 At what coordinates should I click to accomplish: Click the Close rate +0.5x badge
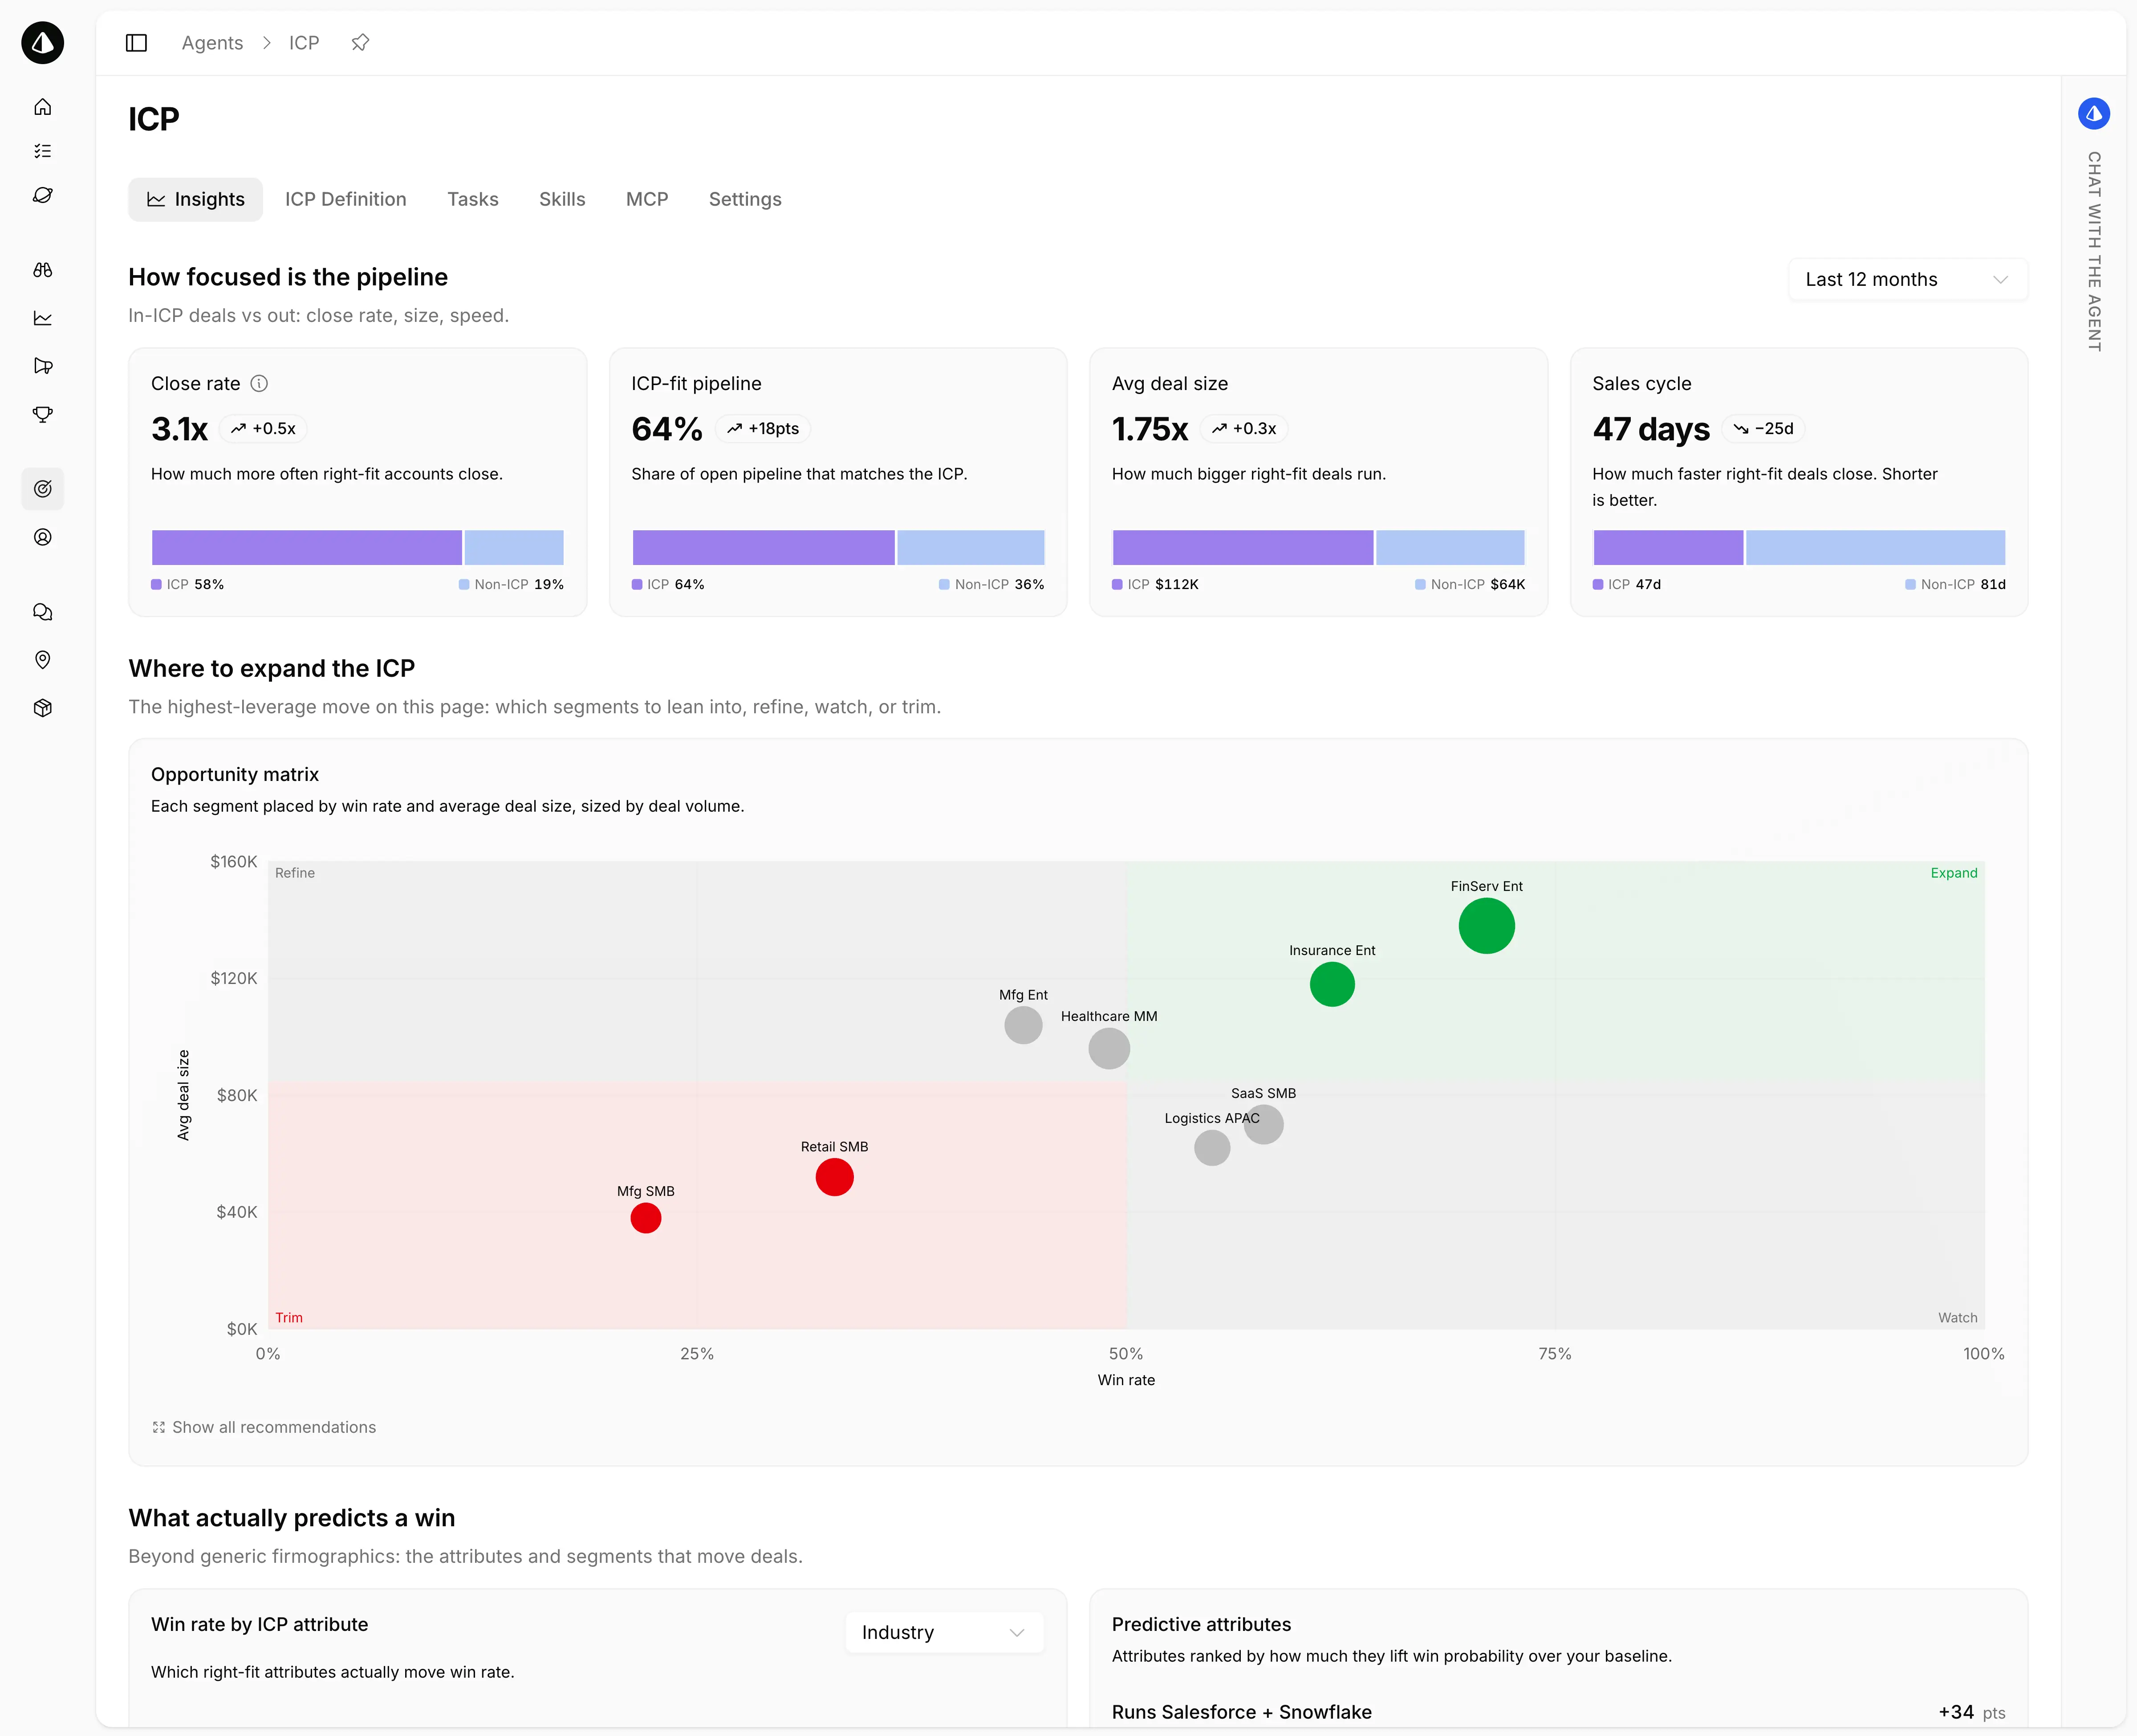263,429
